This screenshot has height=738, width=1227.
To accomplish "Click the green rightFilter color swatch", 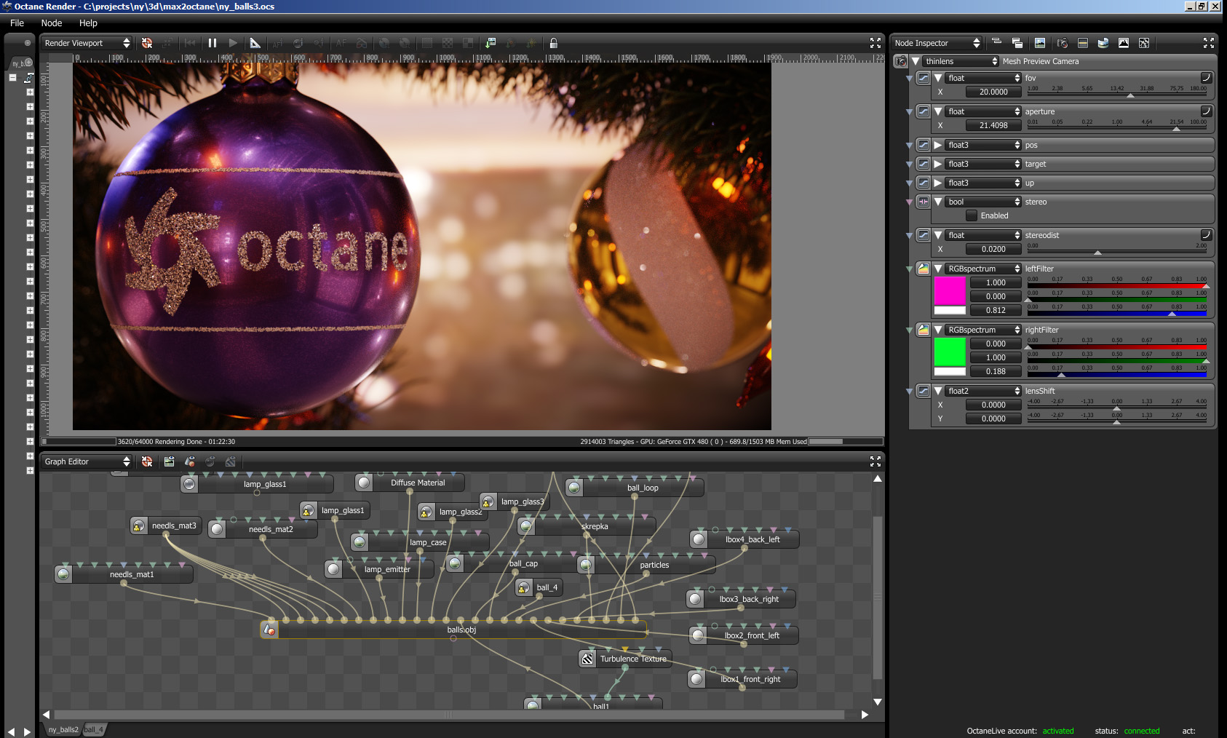I will [x=950, y=352].
